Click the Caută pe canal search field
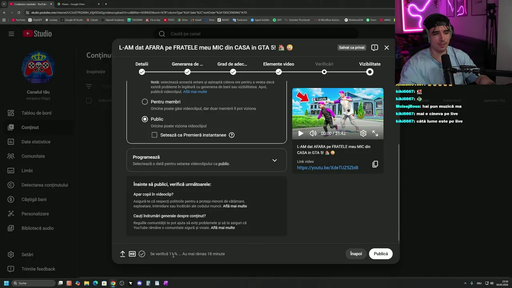512x288 pixels. [x=256, y=34]
